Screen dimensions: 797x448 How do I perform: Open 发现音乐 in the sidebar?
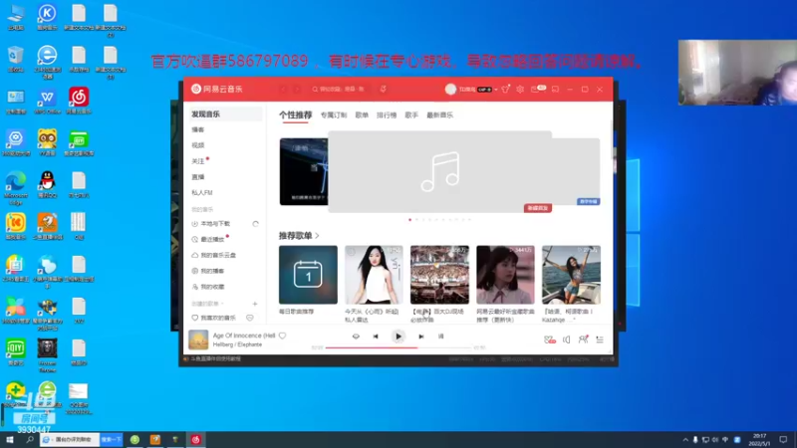(225, 114)
